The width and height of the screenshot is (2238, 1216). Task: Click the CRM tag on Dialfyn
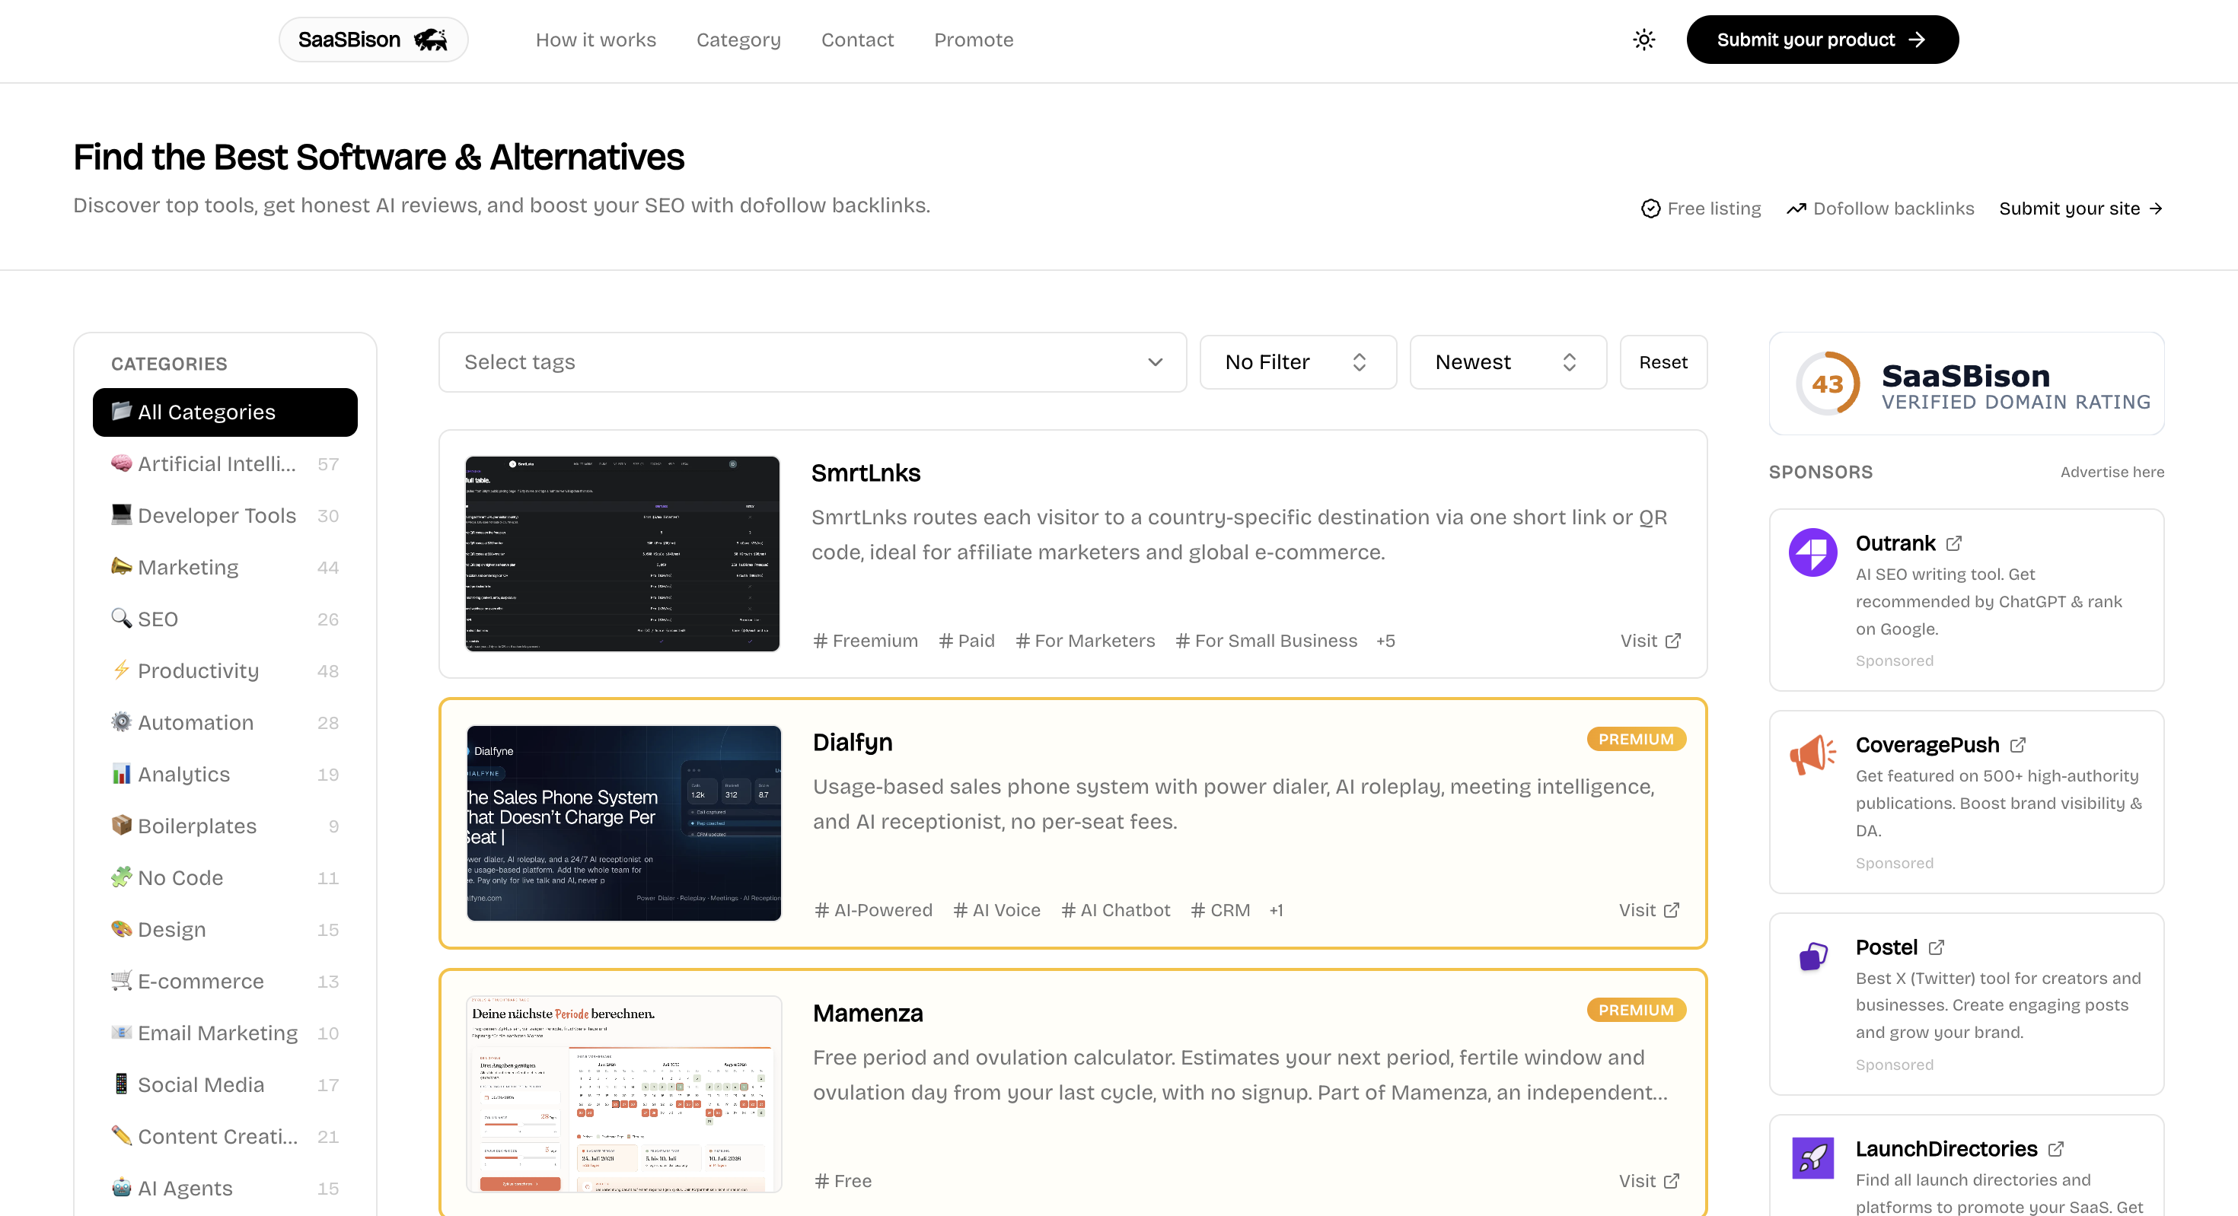[1221, 910]
